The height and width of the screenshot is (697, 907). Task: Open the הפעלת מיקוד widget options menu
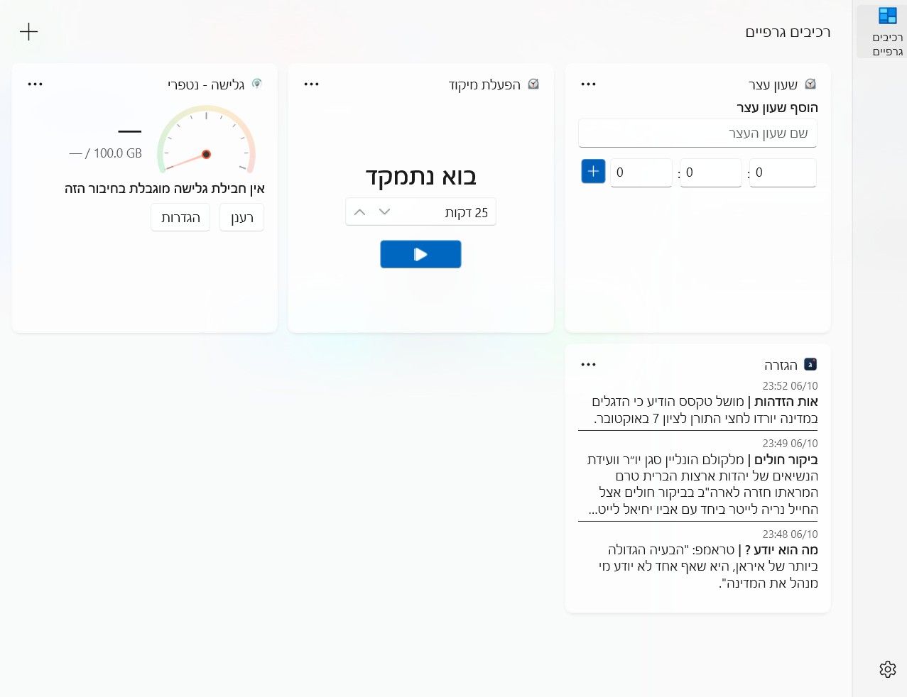point(311,84)
